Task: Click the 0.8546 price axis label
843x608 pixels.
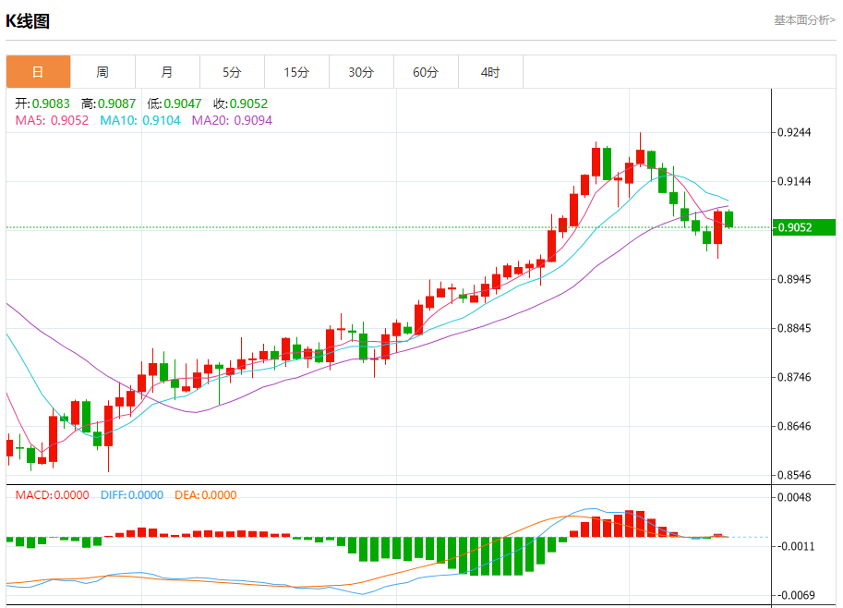Action: click(795, 475)
